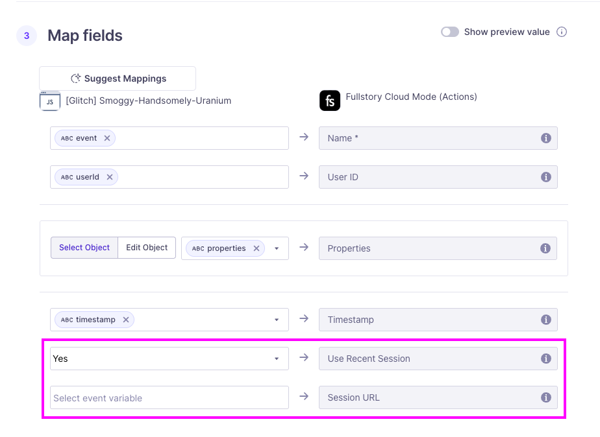Switch to the Select Object tab

[x=84, y=248]
